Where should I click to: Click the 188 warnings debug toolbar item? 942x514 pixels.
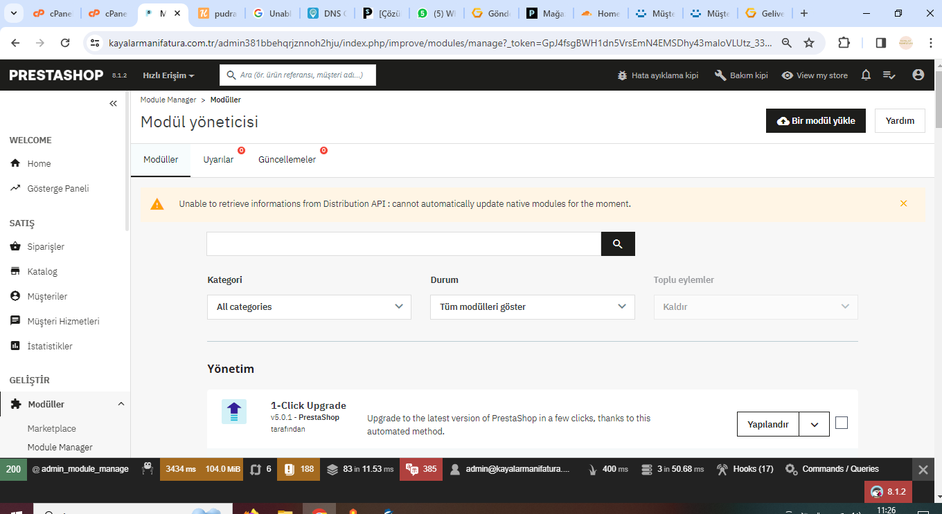click(x=299, y=469)
